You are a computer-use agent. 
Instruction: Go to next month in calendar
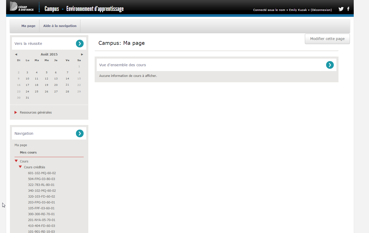coord(82,54)
